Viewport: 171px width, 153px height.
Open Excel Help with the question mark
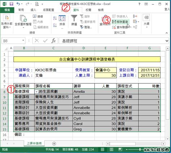coord(139,4)
